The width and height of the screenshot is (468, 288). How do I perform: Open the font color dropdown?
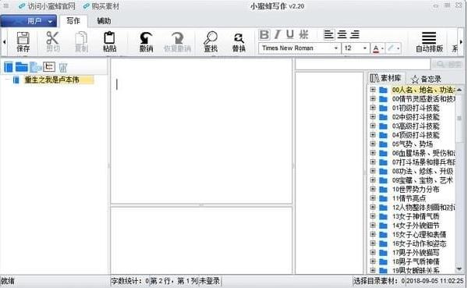tap(382, 48)
